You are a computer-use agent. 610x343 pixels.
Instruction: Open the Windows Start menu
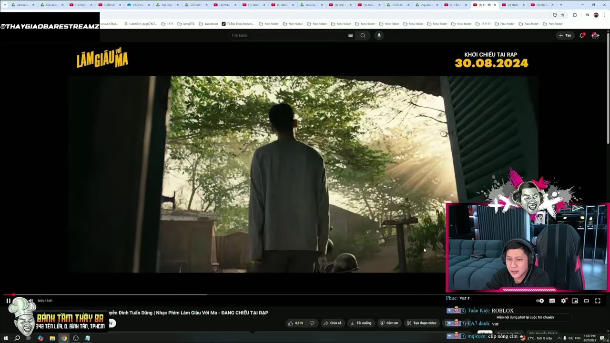point(6,338)
